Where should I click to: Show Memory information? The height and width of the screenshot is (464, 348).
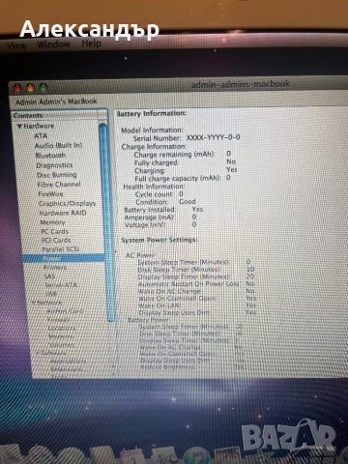pyautogui.click(x=52, y=222)
